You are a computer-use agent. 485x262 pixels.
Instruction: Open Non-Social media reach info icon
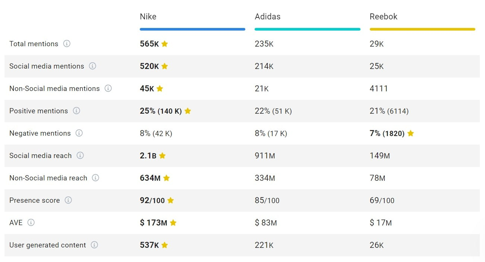coord(95,178)
